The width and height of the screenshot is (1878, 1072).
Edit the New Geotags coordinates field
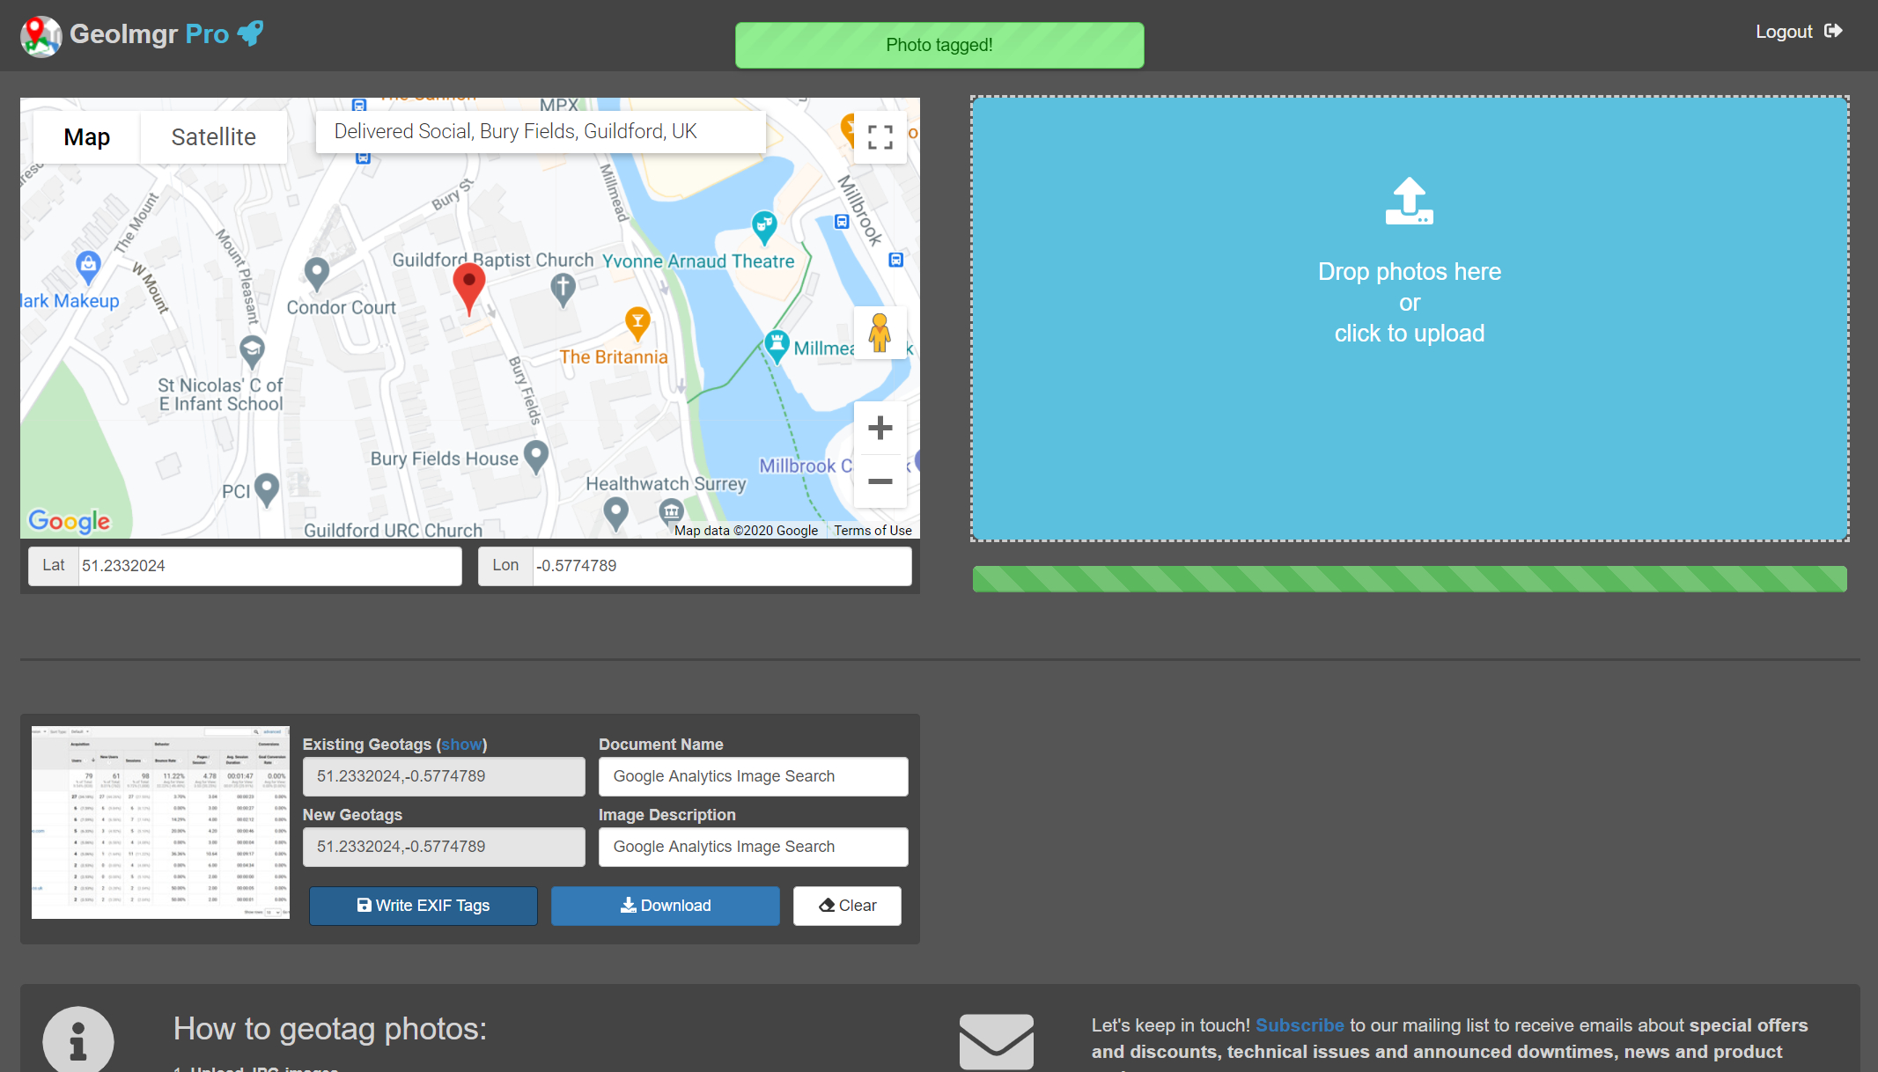tap(444, 848)
